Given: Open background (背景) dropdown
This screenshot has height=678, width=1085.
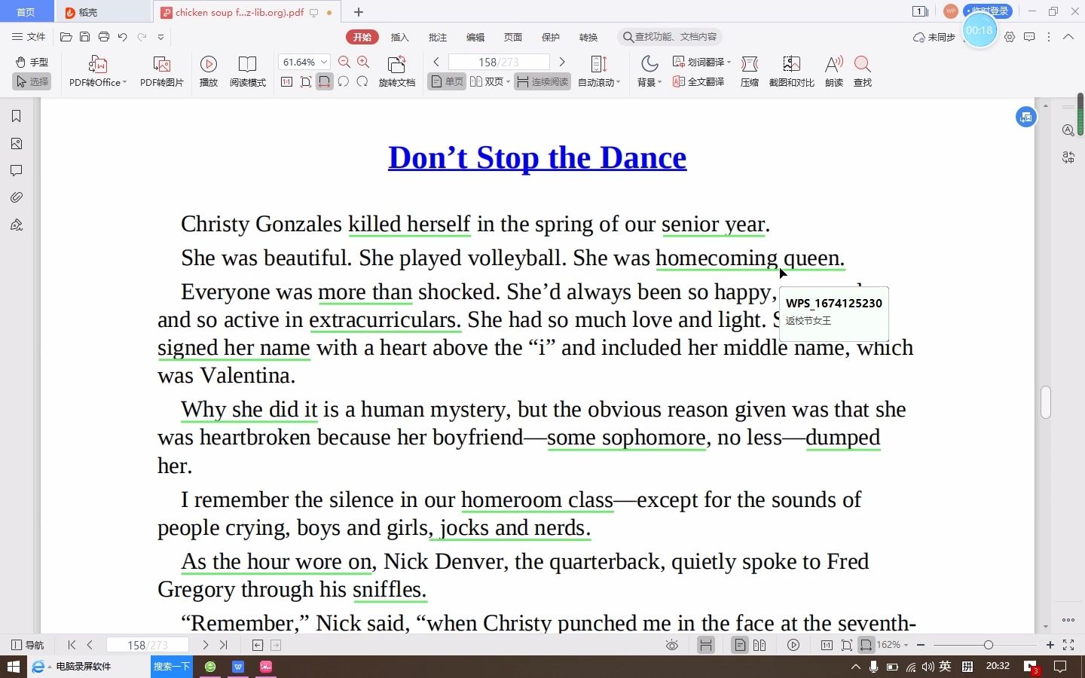Looking at the screenshot, I should click(649, 72).
